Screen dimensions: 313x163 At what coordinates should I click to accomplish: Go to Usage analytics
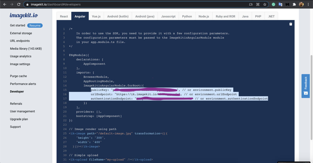pyautogui.click(x=21, y=56)
